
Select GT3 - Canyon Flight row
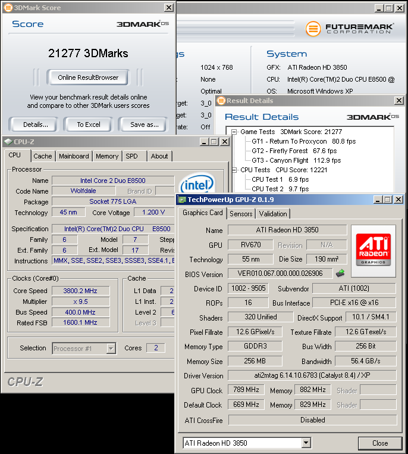tap(296, 160)
